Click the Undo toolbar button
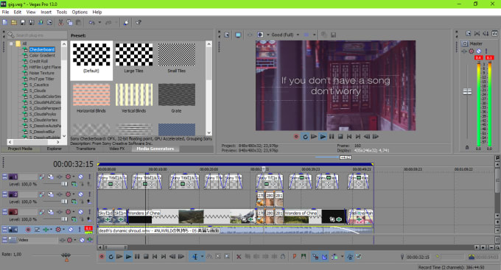This screenshot has width=501, height=270. (x=92, y=22)
